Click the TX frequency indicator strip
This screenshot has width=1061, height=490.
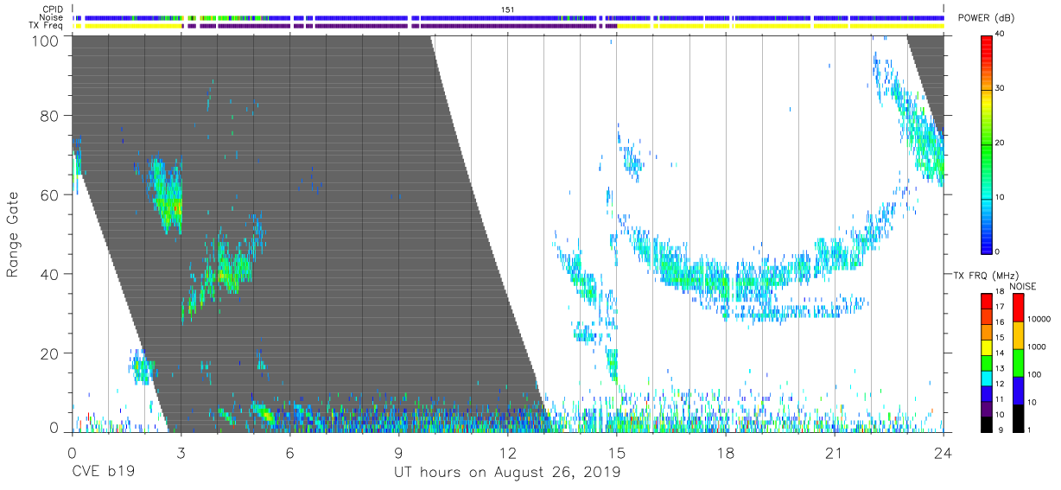tap(509, 26)
